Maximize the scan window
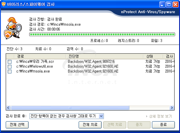 [x=169, y=4]
